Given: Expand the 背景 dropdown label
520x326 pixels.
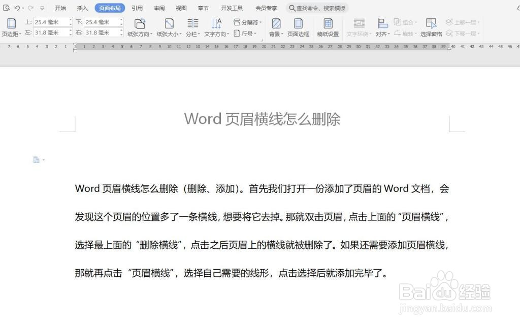Looking at the screenshot, I should (276, 34).
